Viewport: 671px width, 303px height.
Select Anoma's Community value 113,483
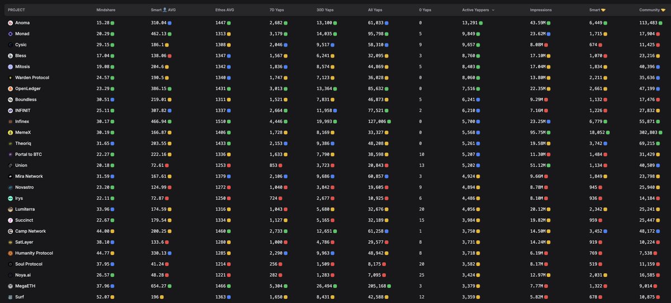coord(649,23)
